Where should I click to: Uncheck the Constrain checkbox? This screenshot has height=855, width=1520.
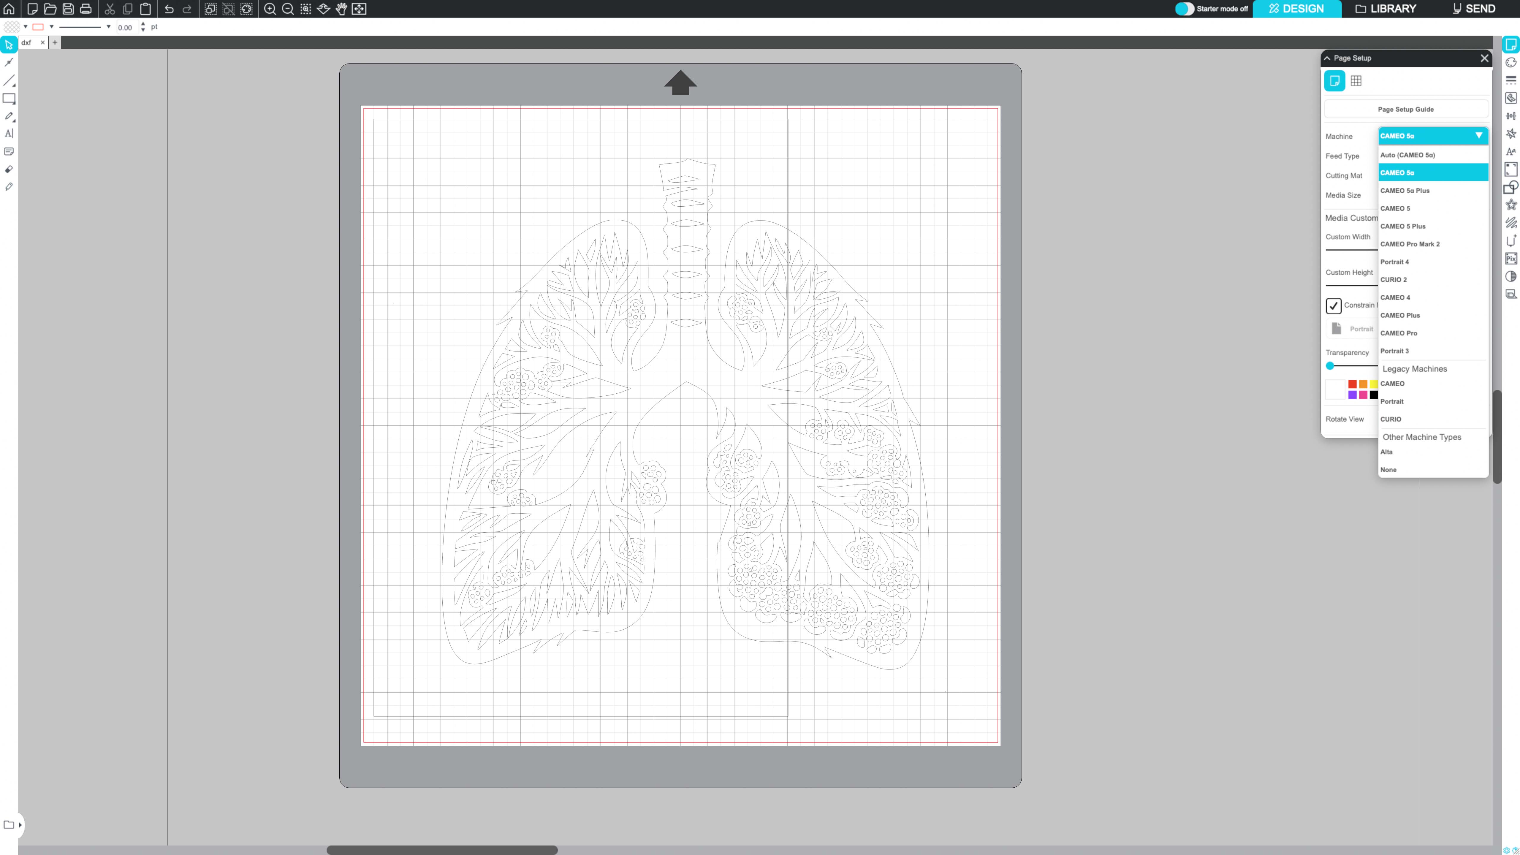[x=1334, y=306]
